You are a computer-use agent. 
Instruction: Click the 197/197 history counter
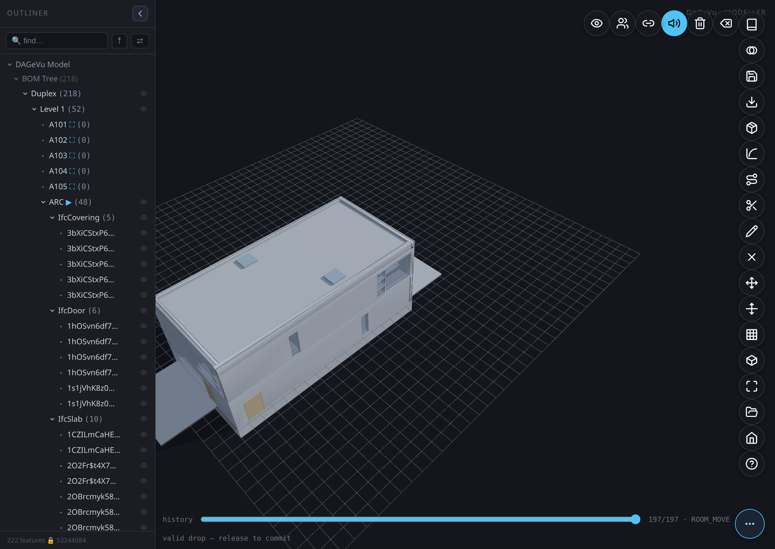point(663,520)
